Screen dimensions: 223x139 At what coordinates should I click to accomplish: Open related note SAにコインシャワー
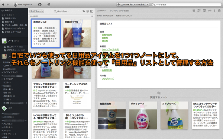pos(206,115)
